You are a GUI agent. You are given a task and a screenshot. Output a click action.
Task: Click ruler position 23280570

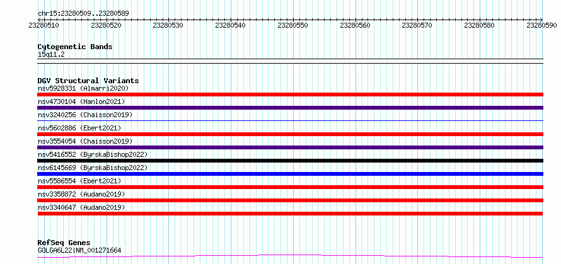pyautogui.click(x=417, y=25)
